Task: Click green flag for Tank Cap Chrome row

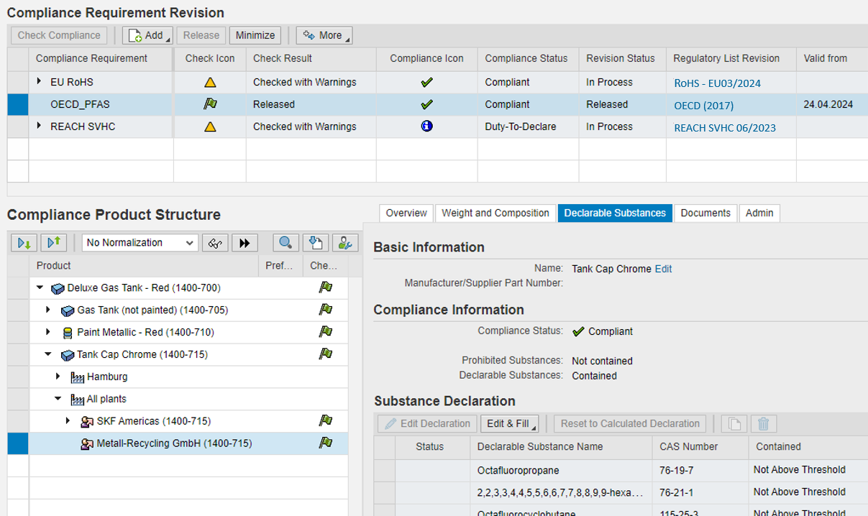Action: [x=326, y=354]
